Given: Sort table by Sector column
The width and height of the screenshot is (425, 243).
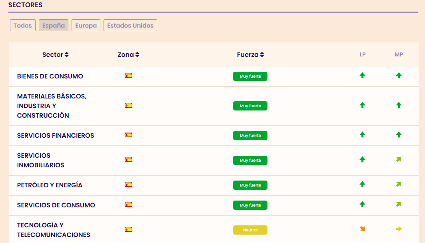Looking at the screenshot, I should [x=56, y=55].
